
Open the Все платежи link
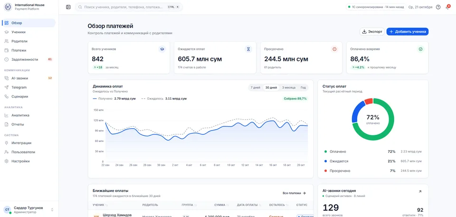click(294, 193)
